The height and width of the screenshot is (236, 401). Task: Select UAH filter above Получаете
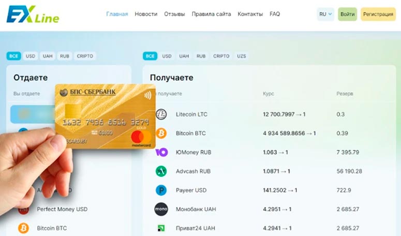[184, 56]
